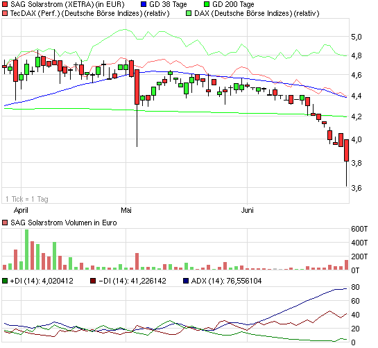The image size is (378, 348).
Task: Click the 'Juni' axis label
Action: 248,210
